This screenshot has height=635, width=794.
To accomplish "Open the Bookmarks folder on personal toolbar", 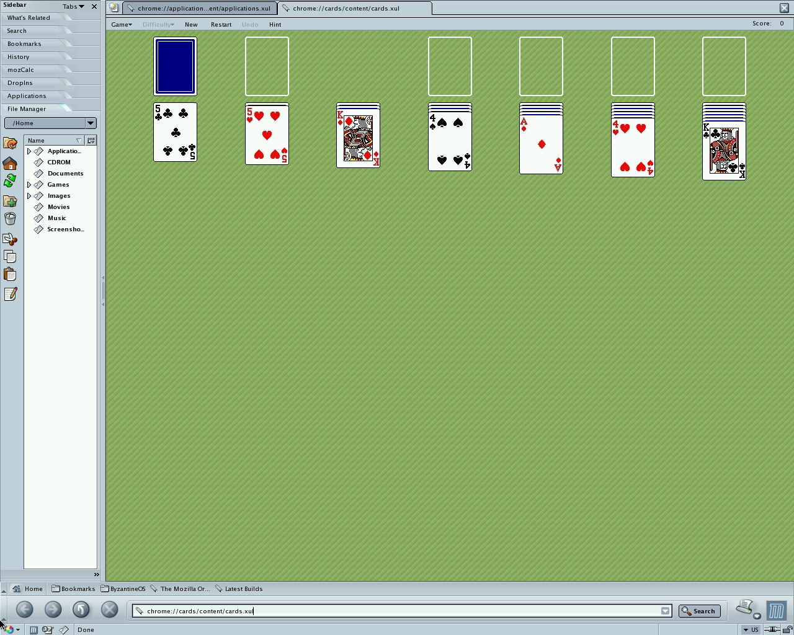I will click(x=73, y=588).
